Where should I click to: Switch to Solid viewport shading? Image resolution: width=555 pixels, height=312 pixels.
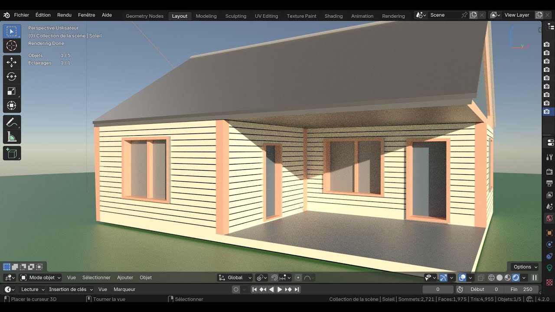(x=499, y=278)
